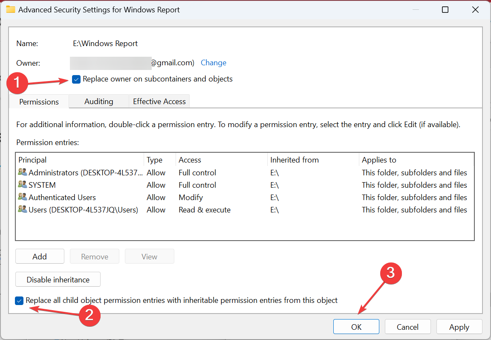Open the Auditing tab
The width and height of the screenshot is (491, 340).
98,102
